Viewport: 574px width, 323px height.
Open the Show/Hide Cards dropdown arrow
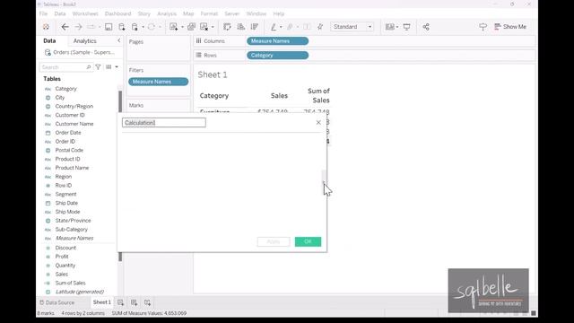[397, 27]
